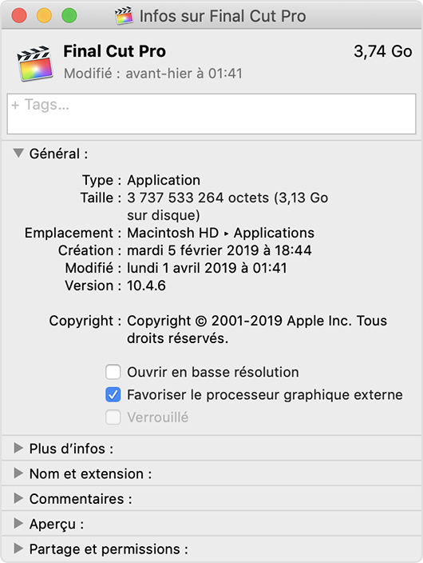Expand Partage et permissions section
Screen dimensions: 423x563
pos(18,549)
